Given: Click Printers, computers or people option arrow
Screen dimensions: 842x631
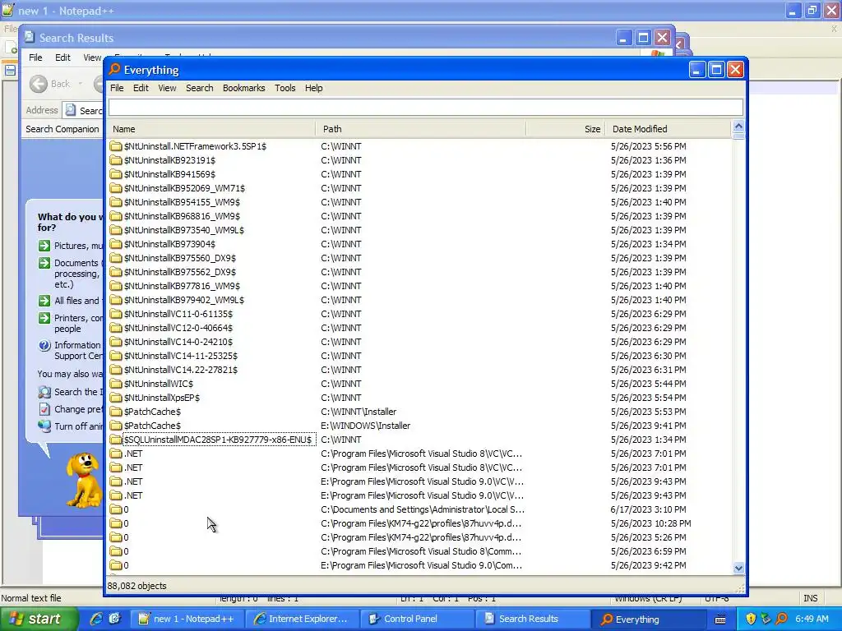Looking at the screenshot, I should (44, 318).
